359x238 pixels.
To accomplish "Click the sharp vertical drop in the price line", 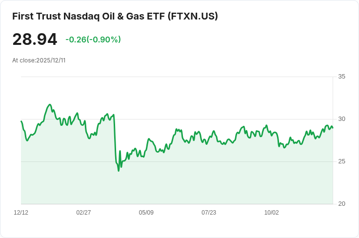I will [x=116, y=141].
